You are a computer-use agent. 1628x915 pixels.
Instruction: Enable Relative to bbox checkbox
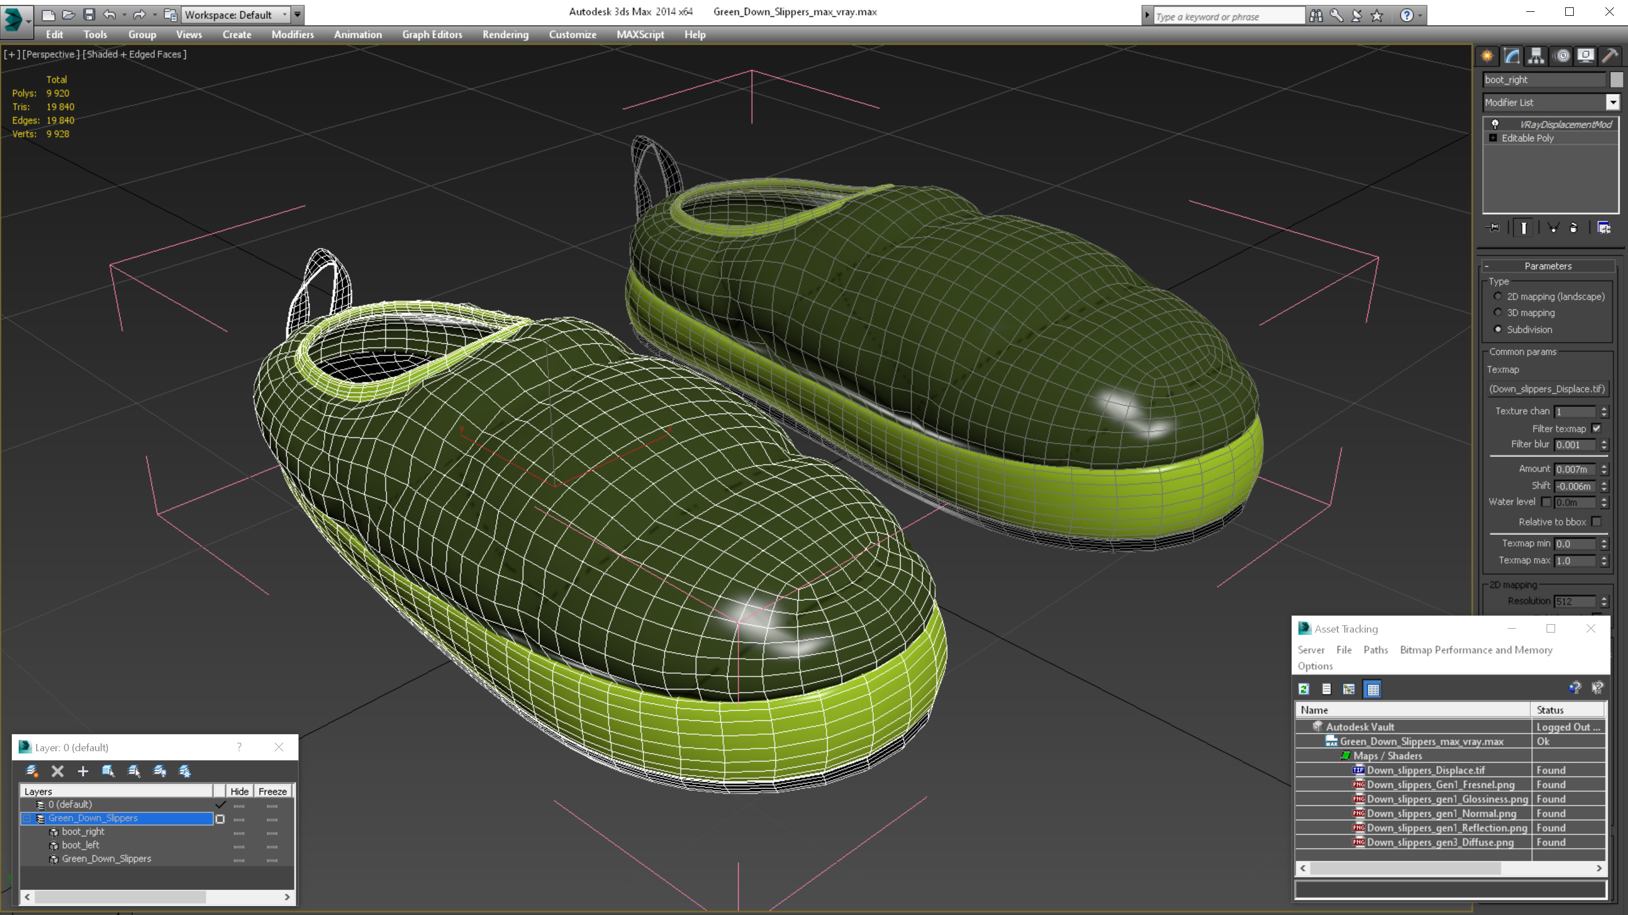click(1596, 521)
